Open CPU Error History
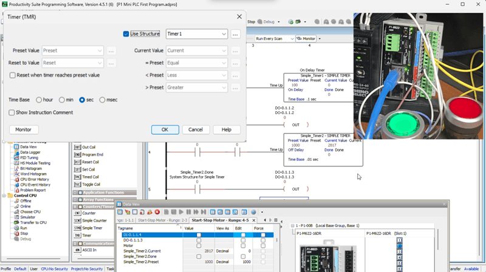The width and height of the screenshot is (486, 272). point(35,179)
